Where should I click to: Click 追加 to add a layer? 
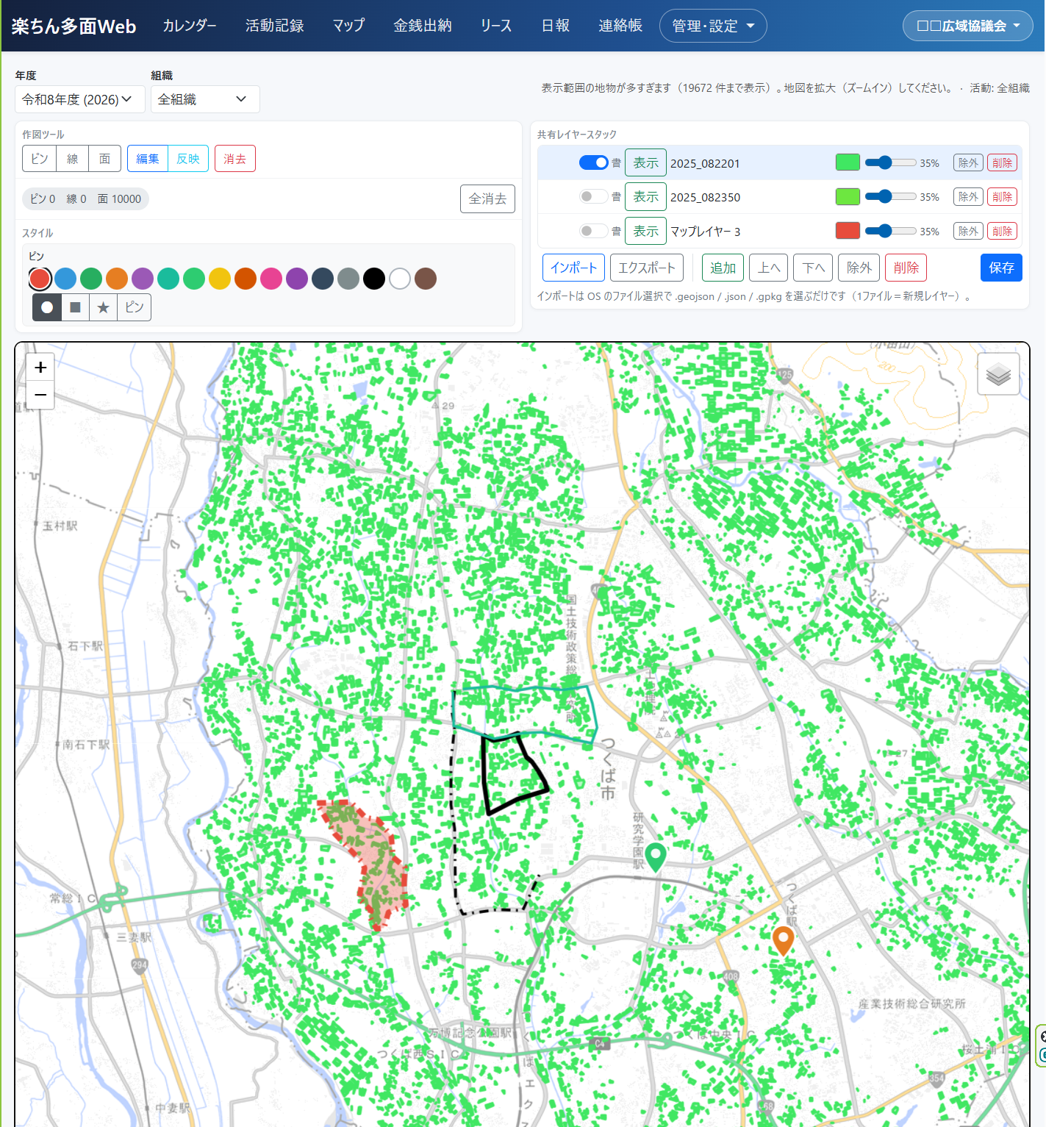point(723,268)
